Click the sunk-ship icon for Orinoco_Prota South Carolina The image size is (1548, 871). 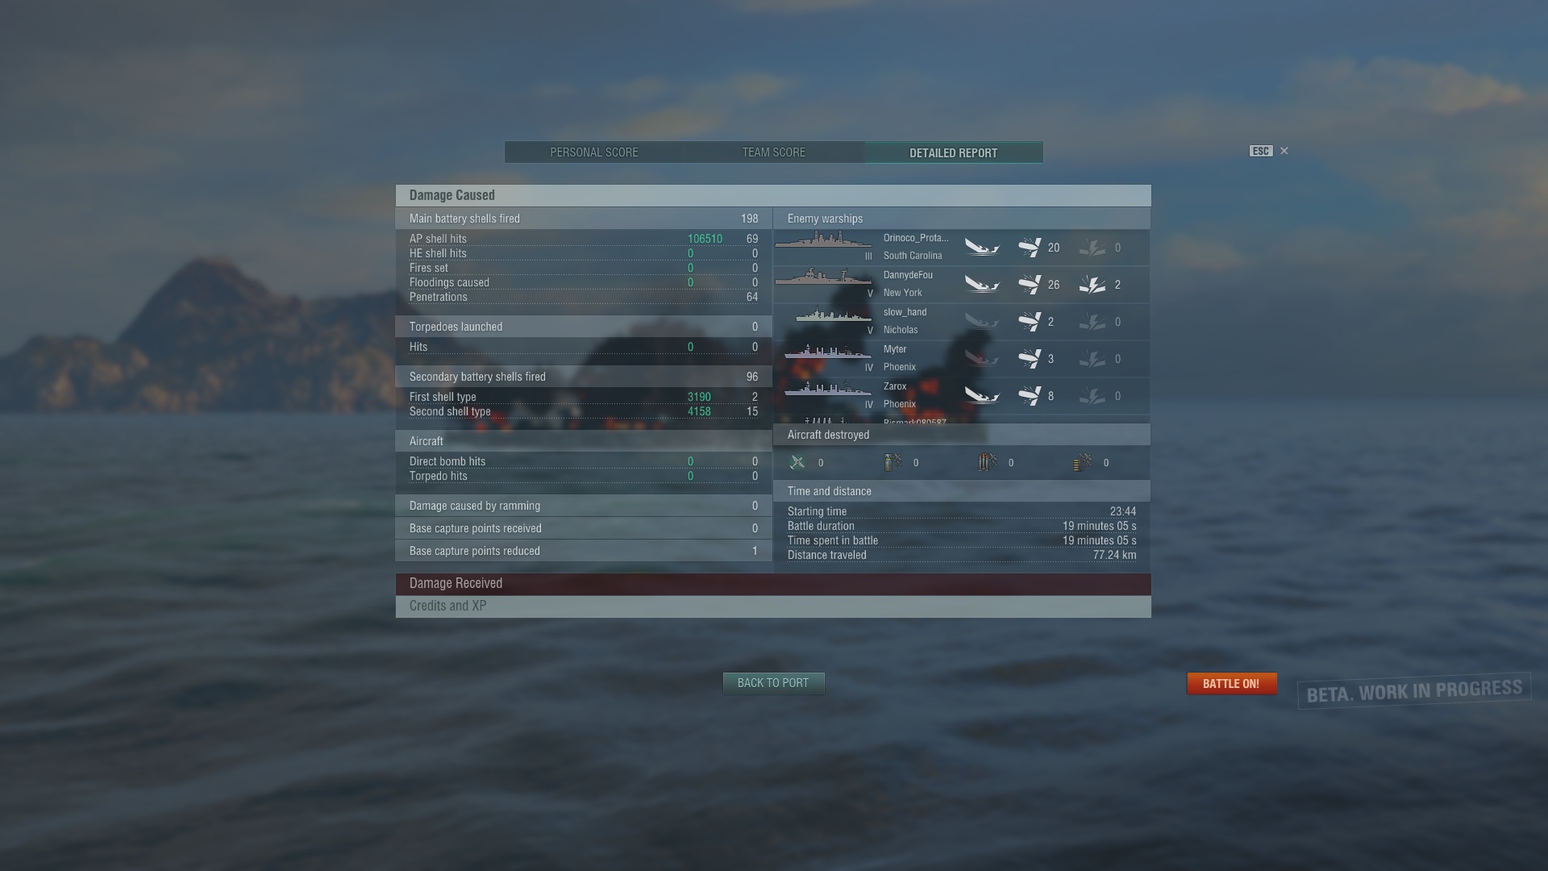click(982, 248)
